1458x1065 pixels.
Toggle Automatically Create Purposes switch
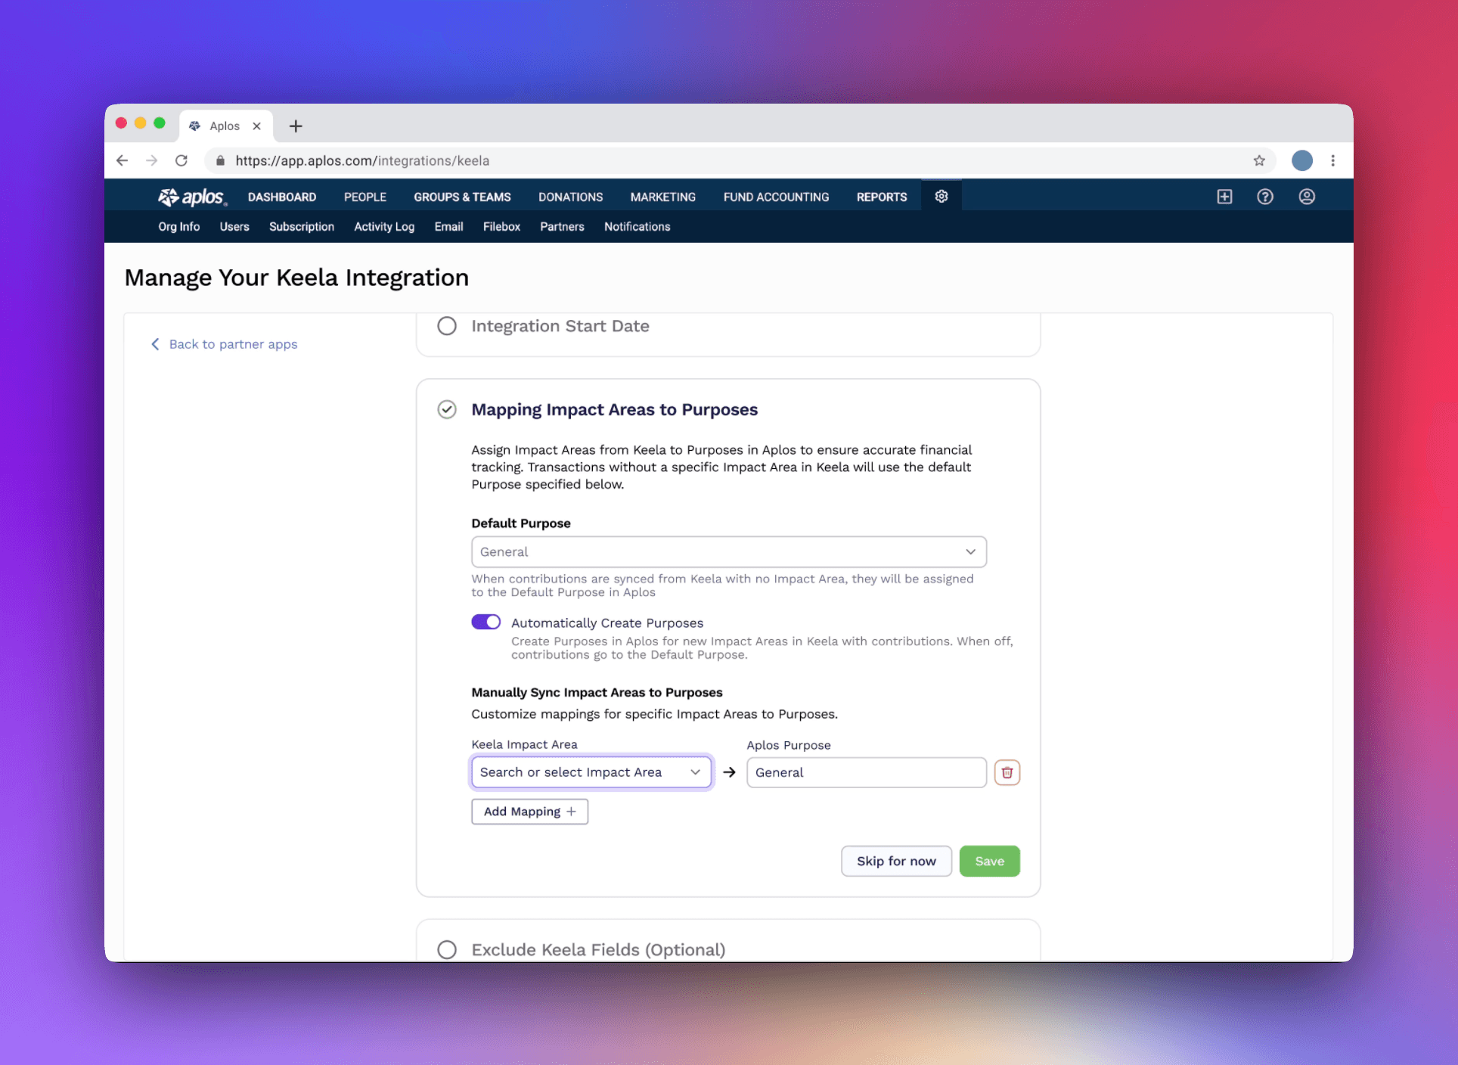click(485, 623)
